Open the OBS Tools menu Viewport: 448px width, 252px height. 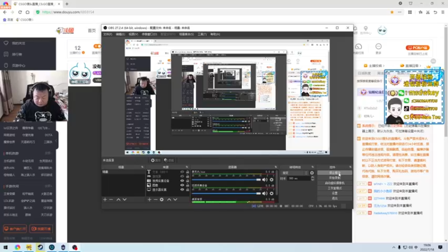[x=202, y=34]
